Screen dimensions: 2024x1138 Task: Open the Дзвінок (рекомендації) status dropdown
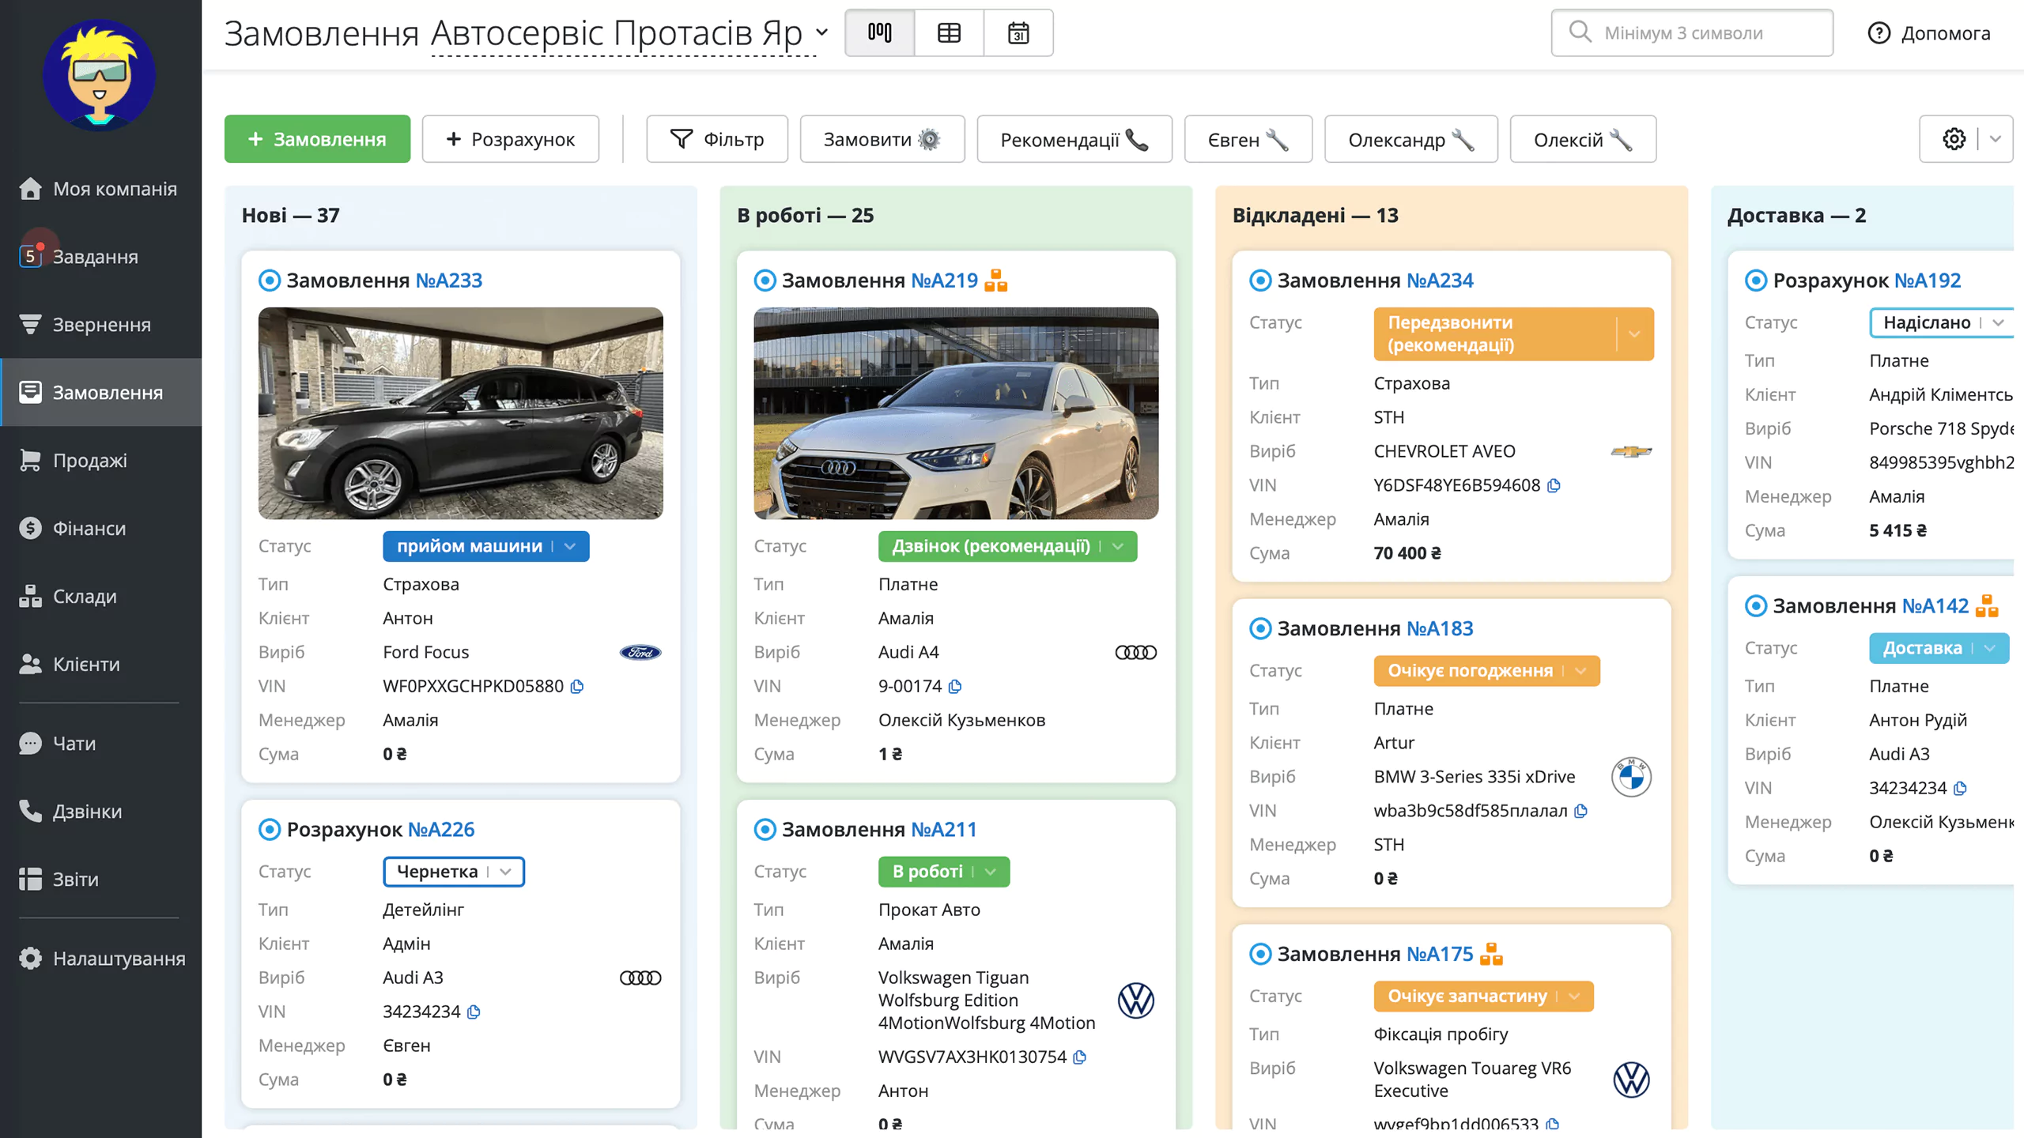1007,546
